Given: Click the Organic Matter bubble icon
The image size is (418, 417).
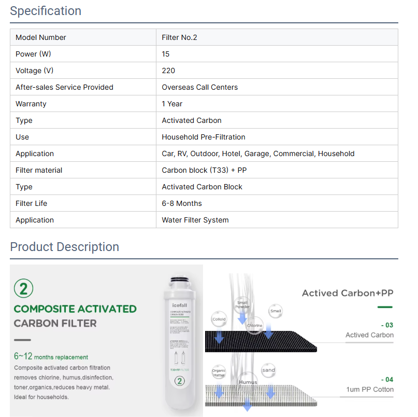Looking at the screenshot, I should [x=219, y=372].
